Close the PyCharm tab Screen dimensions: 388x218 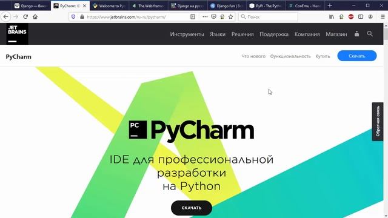tap(84, 5)
